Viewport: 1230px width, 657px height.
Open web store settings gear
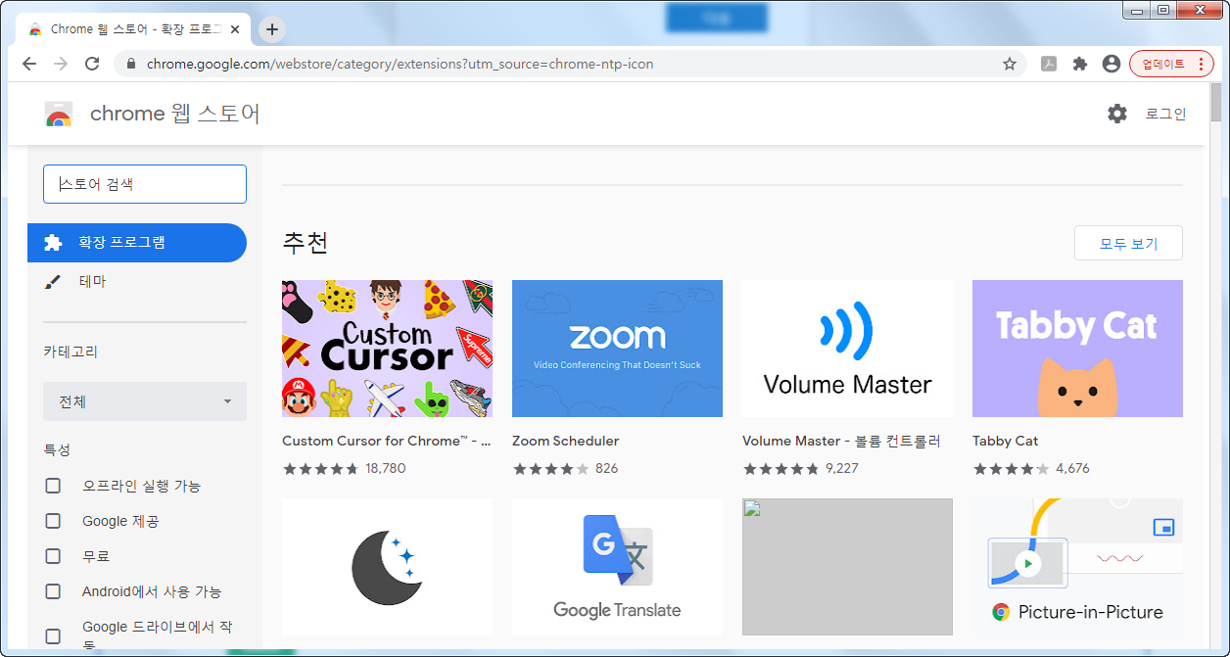tap(1117, 114)
